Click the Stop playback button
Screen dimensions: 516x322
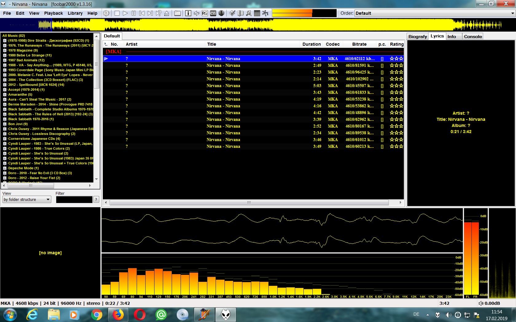tap(117, 13)
